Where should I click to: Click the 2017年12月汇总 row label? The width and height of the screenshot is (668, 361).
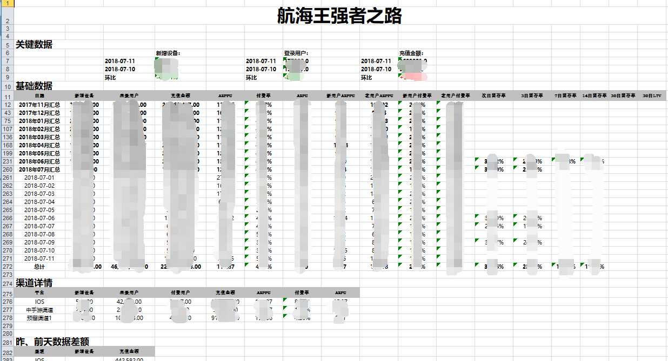click(39, 113)
